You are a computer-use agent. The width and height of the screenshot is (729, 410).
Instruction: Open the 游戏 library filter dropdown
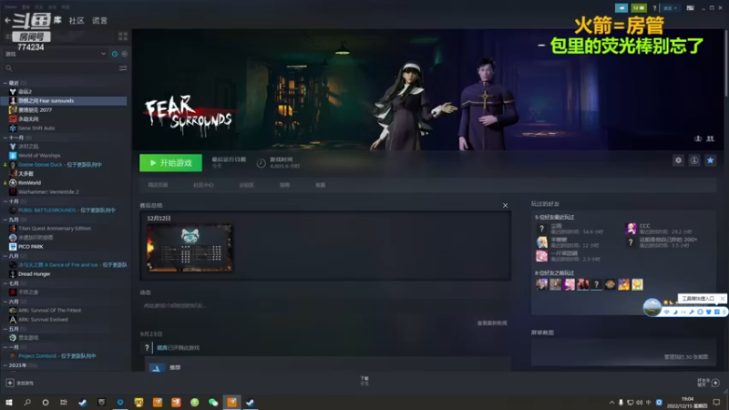tap(56, 54)
